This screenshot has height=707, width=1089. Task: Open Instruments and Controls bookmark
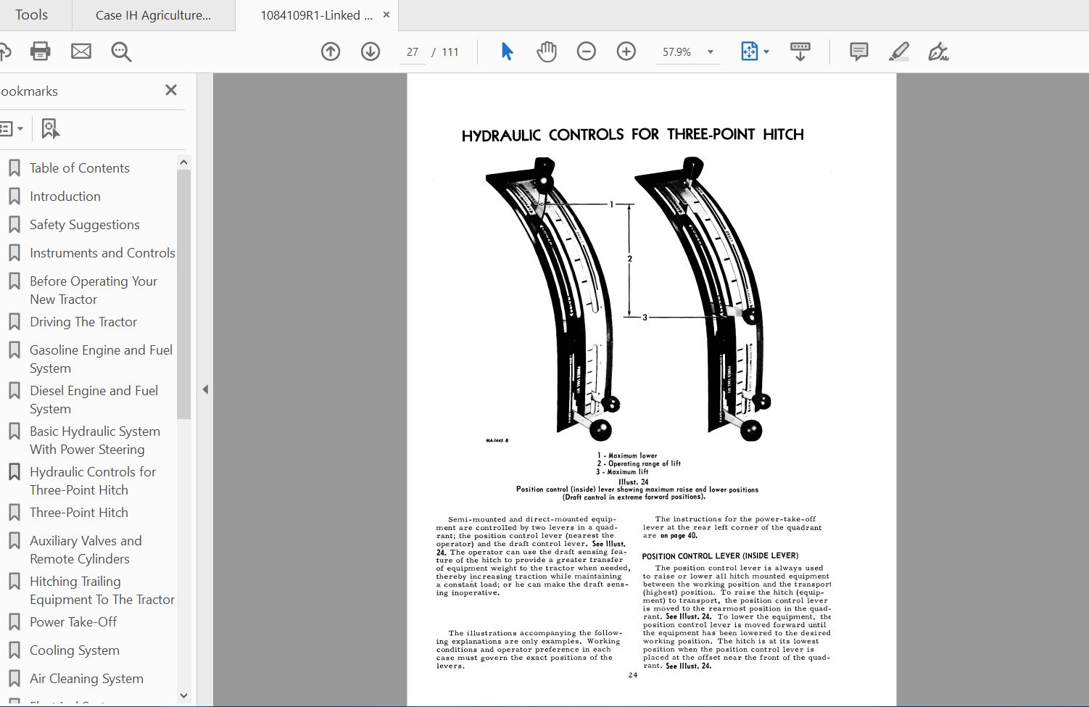coord(102,253)
